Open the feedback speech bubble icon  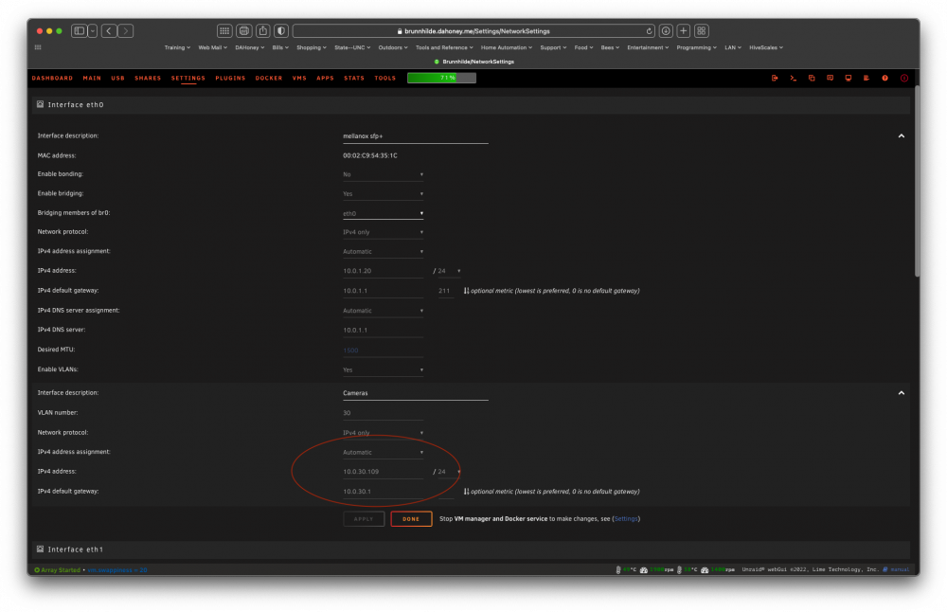click(x=830, y=78)
